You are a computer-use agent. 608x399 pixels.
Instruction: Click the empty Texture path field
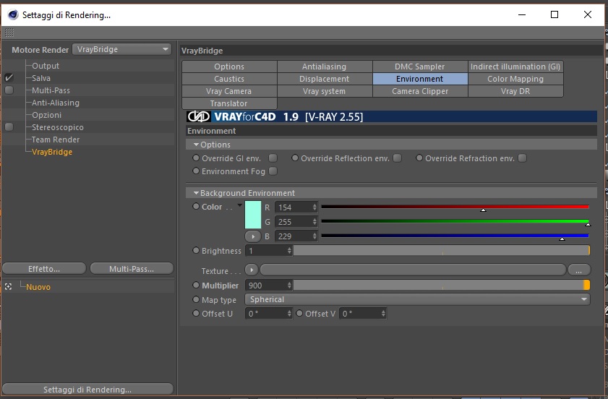(x=413, y=270)
